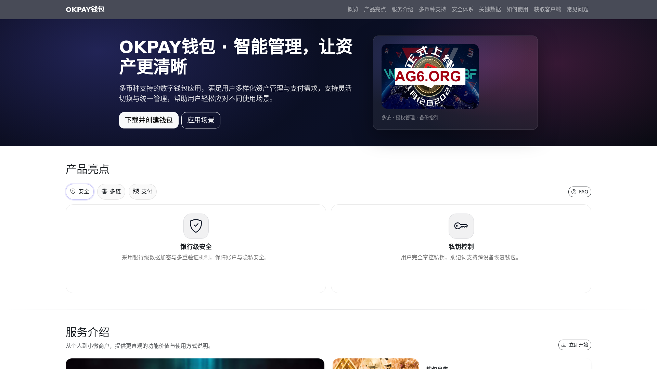The width and height of the screenshot is (657, 369).
Task: Click the hero headline OKPAY钱包 · 智能管理
Action: click(x=236, y=57)
